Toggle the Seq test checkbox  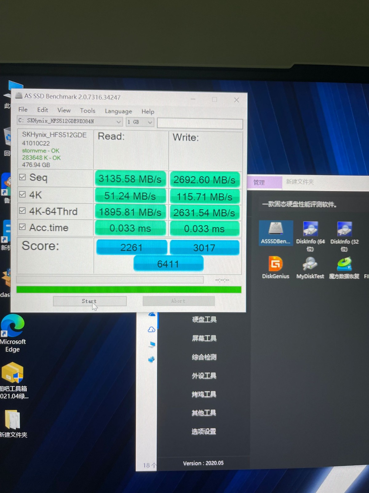[x=22, y=177]
